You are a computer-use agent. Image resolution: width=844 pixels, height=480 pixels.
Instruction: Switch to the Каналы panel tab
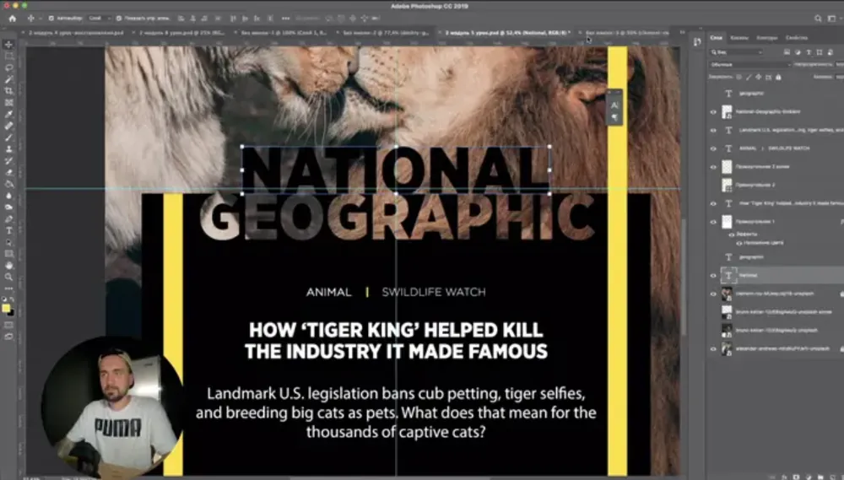tap(739, 38)
